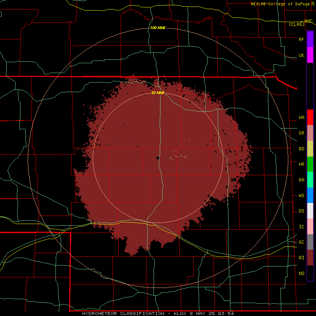Screen dimensions: 316x316
Task: Click the UK legend label
Action: coord(301,55)
